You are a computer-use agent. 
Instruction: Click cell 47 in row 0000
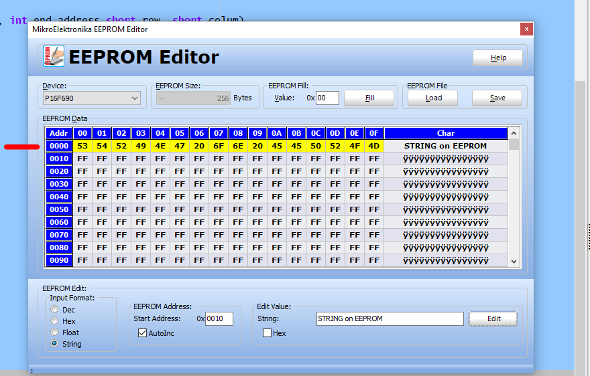tap(180, 146)
